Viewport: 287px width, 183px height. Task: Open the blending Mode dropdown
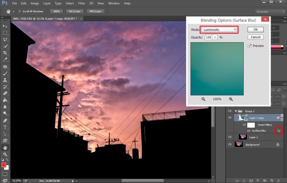click(x=219, y=30)
